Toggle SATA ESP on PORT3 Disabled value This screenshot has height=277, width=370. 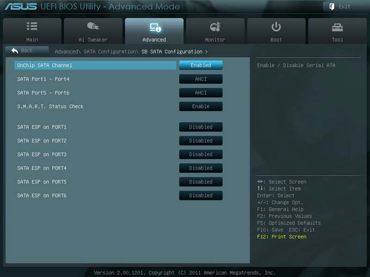(201, 154)
